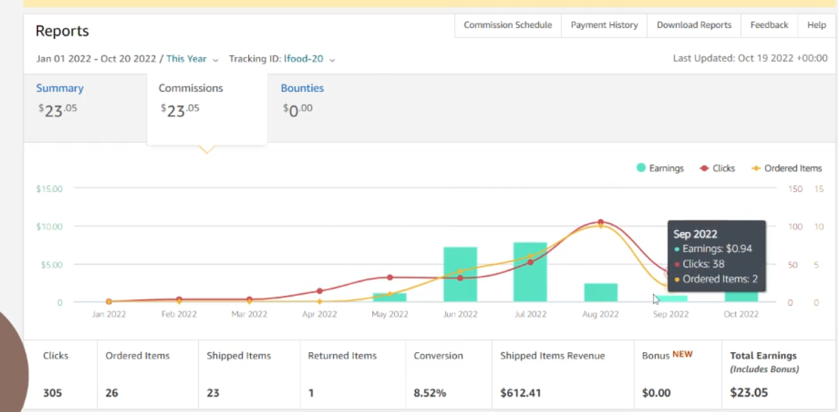Screen dimensions: 838x412
Task: Open the Commission Schedule tab
Action: click(508, 25)
